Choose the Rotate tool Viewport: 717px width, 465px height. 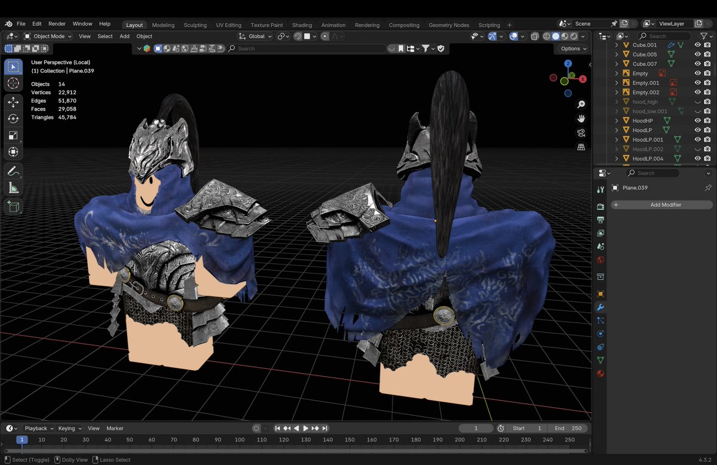pyautogui.click(x=13, y=119)
